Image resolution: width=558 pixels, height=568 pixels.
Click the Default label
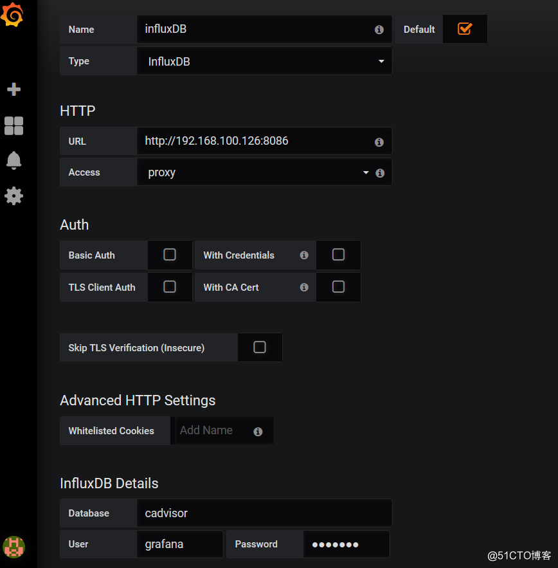pos(419,30)
